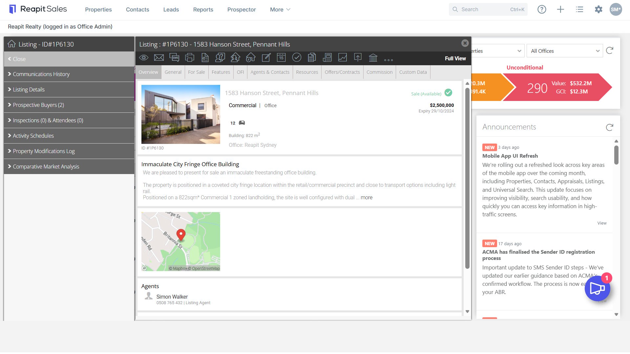The height and width of the screenshot is (354, 630).
Task: Click the eye view icon in listing toolbar
Action: [143, 58]
